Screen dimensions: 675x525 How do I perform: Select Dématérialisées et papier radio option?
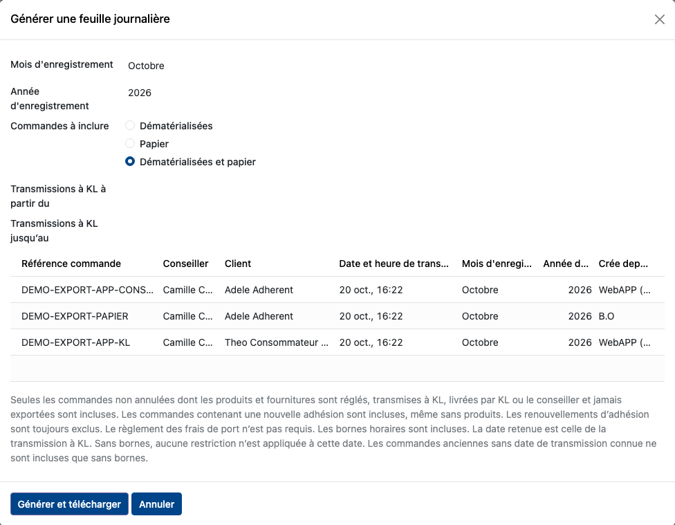(x=130, y=162)
